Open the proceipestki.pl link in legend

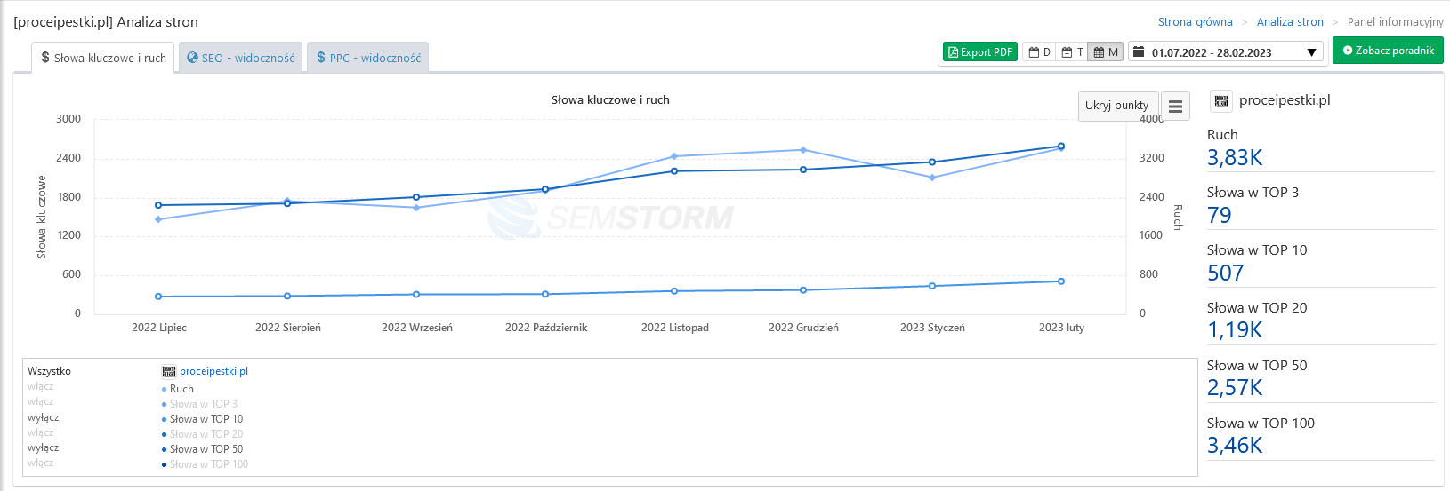213,371
